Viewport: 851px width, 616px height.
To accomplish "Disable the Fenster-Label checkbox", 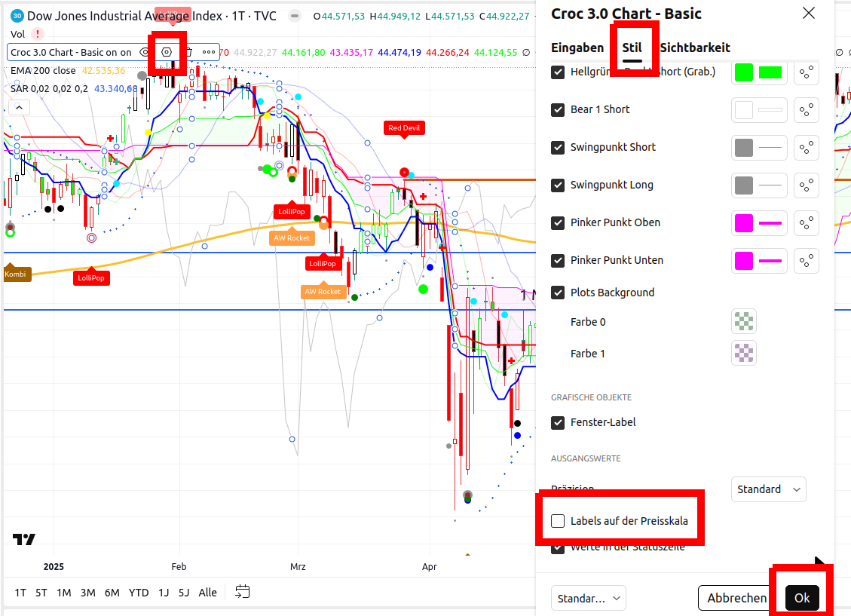I will tap(558, 422).
